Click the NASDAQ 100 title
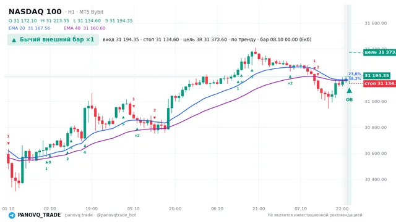396x222 pixels. click(35, 12)
